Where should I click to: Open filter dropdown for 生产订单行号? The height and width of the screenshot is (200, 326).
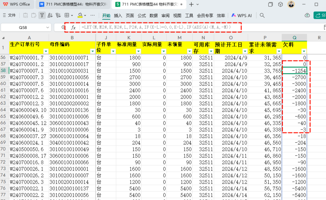[x=46, y=51]
